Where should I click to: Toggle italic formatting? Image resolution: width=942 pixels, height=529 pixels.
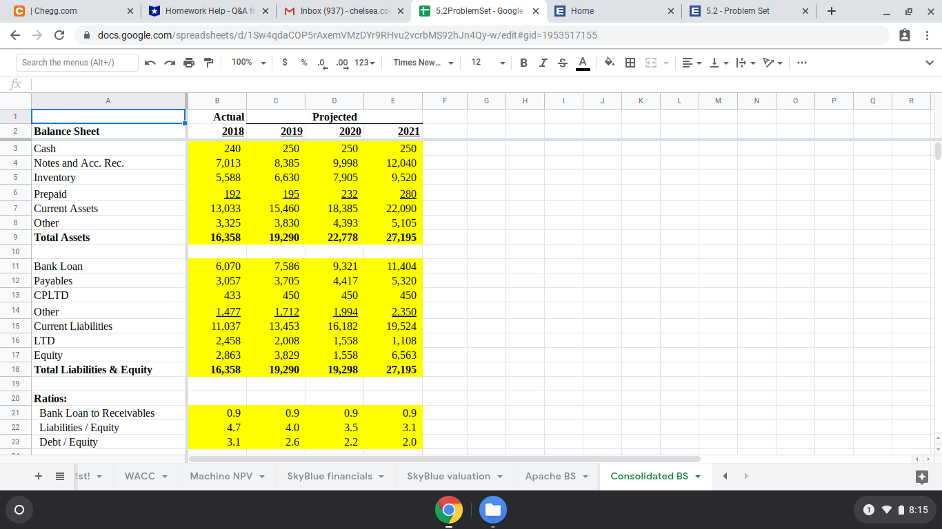543,63
